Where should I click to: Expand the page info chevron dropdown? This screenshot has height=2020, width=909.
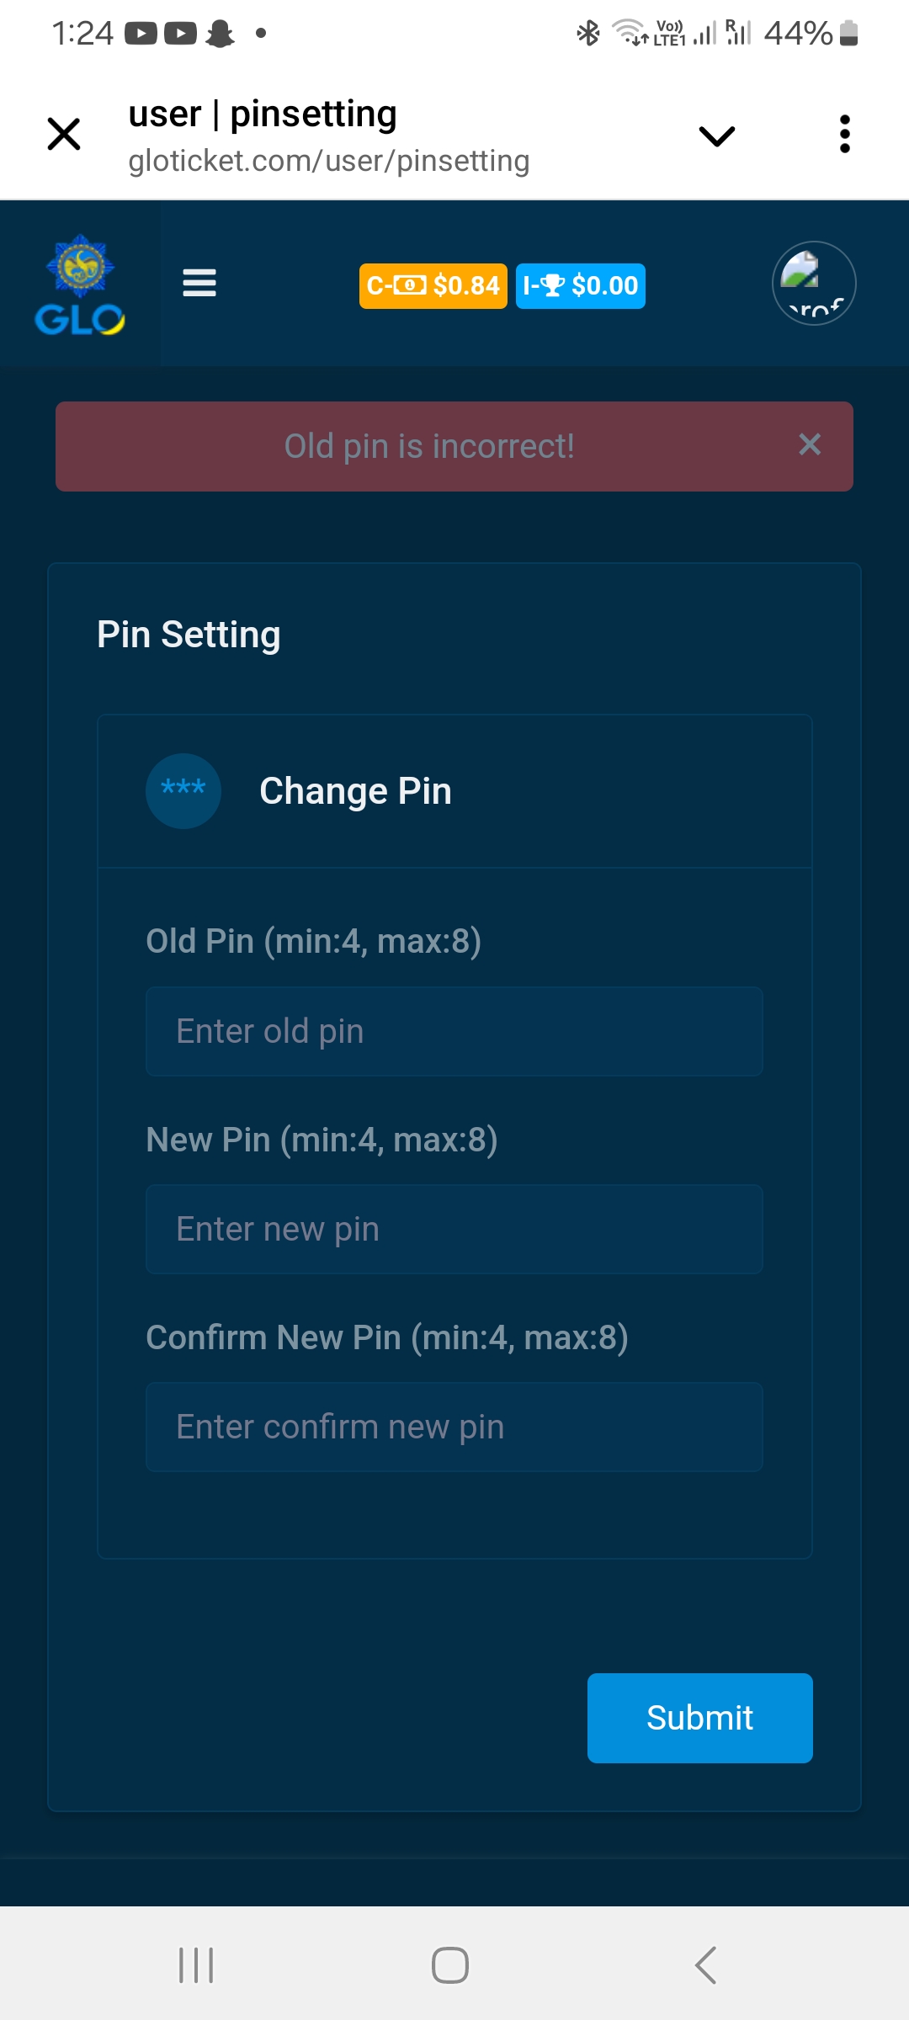[717, 136]
